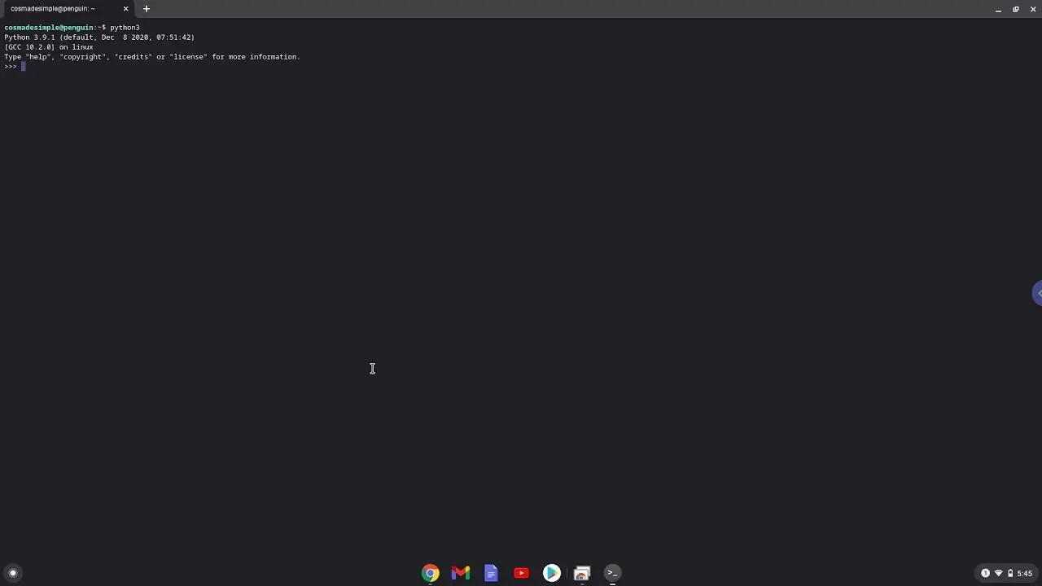Switch to the cosmadesimple@penguin terminal tab
The height and width of the screenshot is (586, 1042).
53,8
